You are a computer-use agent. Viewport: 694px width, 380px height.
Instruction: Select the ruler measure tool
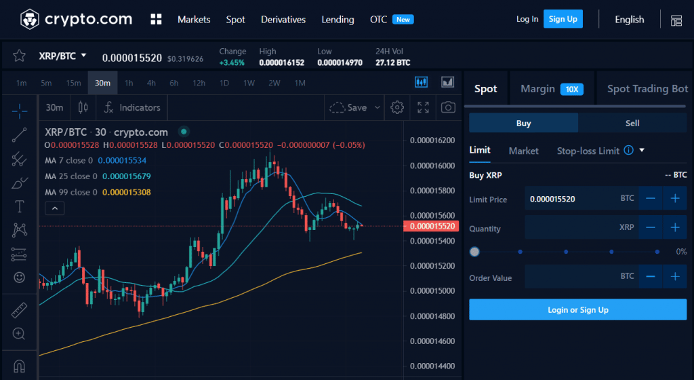[19, 310]
